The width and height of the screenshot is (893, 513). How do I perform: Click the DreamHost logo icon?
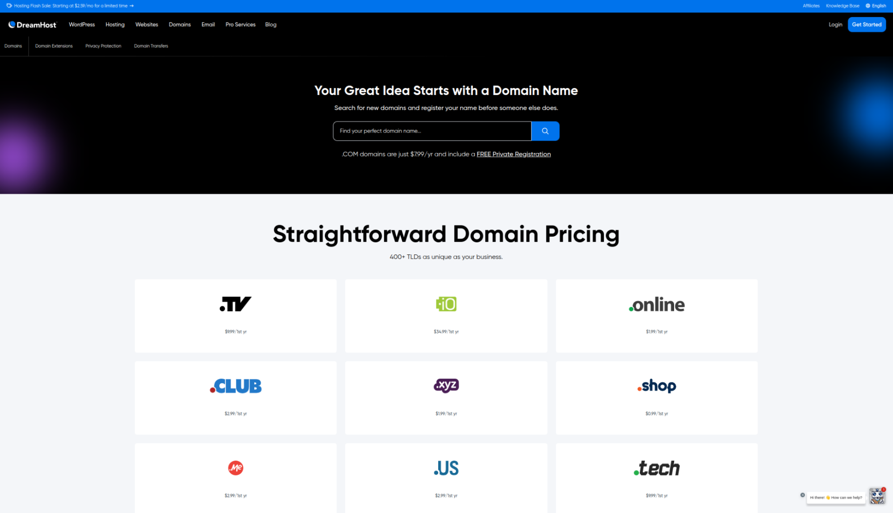coord(10,25)
